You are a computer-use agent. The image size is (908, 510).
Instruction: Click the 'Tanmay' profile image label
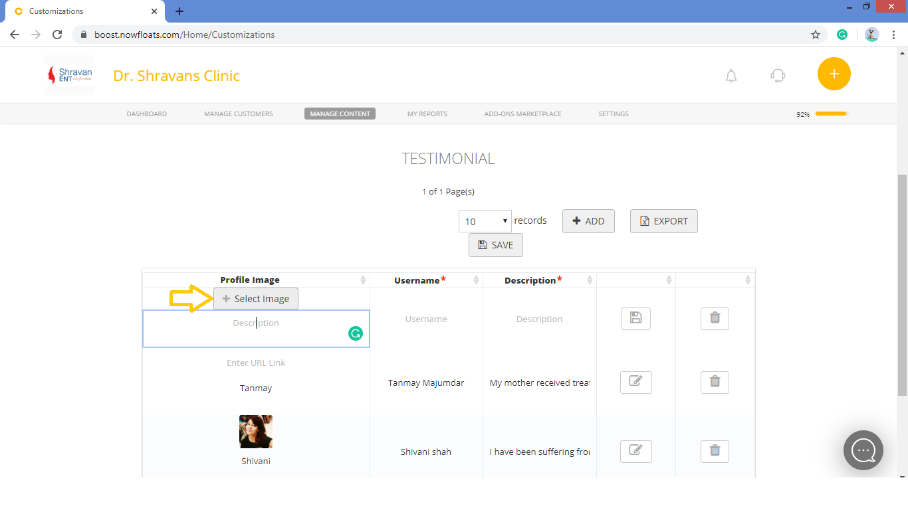pyautogui.click(x=256, y=388)
